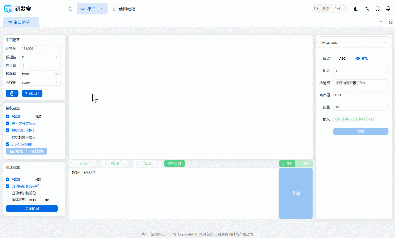Screen dimensions: 395x238
Task: Toggle dark mode moon icon
Action: [x=356, y=9]
